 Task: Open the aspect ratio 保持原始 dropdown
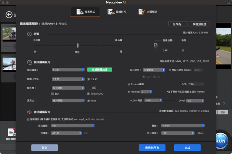pos(68,101)
